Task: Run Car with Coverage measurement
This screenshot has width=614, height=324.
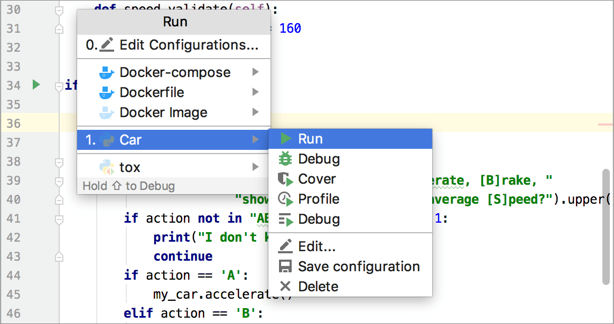Action: [x=317, y=179]
